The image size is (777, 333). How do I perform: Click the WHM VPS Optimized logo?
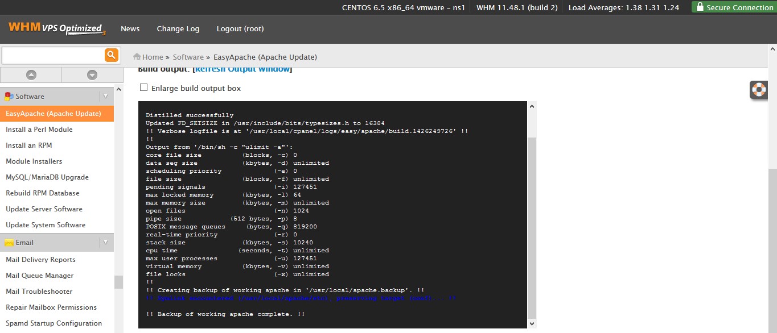coord(57,28)
